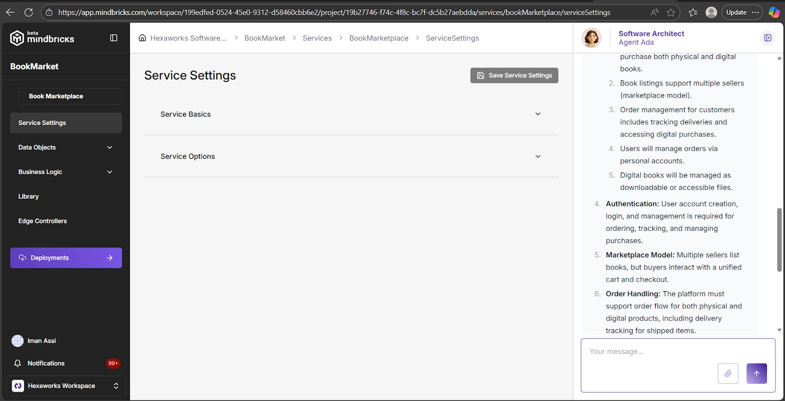This screenshot has height=401, width=785.
Task: Open the Library sidebar item
Action: 29,196
